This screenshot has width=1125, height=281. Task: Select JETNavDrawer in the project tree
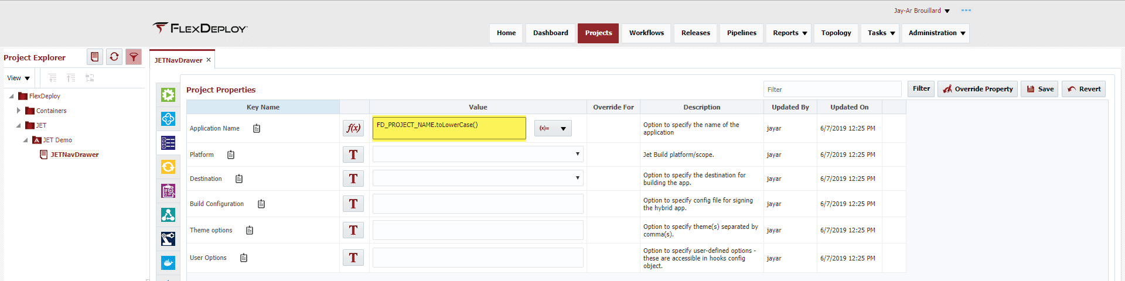coord(74,155)
